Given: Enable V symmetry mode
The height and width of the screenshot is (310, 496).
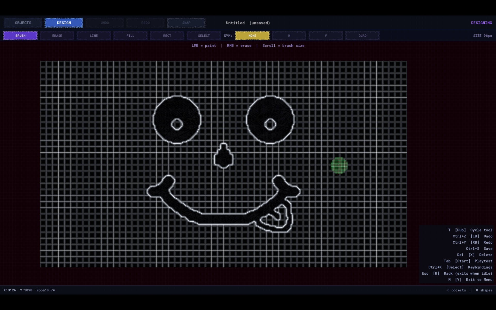Looking at the screenshot, I should (326, 36).
